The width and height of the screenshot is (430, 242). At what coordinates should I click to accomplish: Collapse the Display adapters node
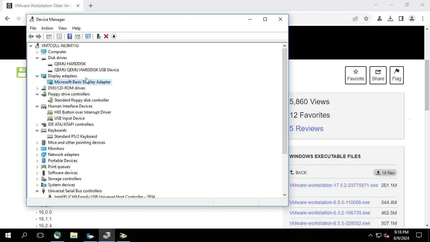37,76
